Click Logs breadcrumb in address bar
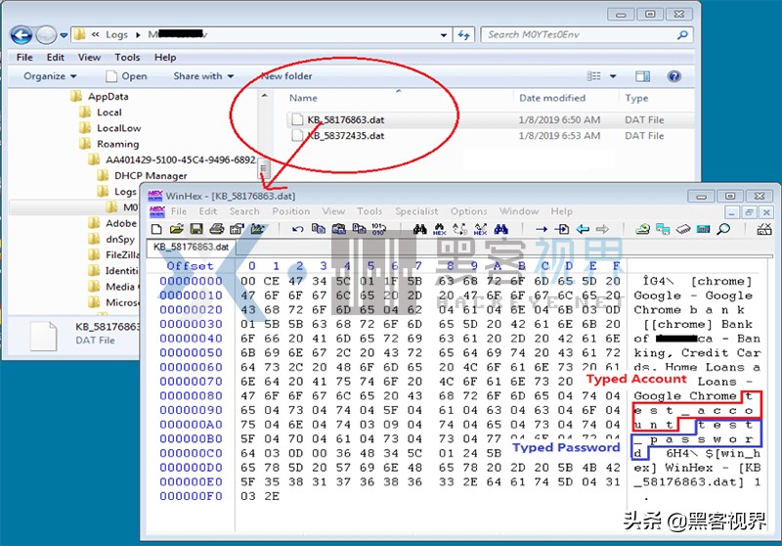Image resolution: width=782 pixels, height=546 pixels. 116,35
